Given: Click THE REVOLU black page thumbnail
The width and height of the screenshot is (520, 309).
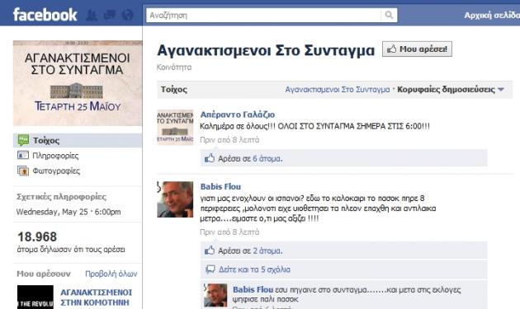Looking at the screenshot, I should [35, 297].
